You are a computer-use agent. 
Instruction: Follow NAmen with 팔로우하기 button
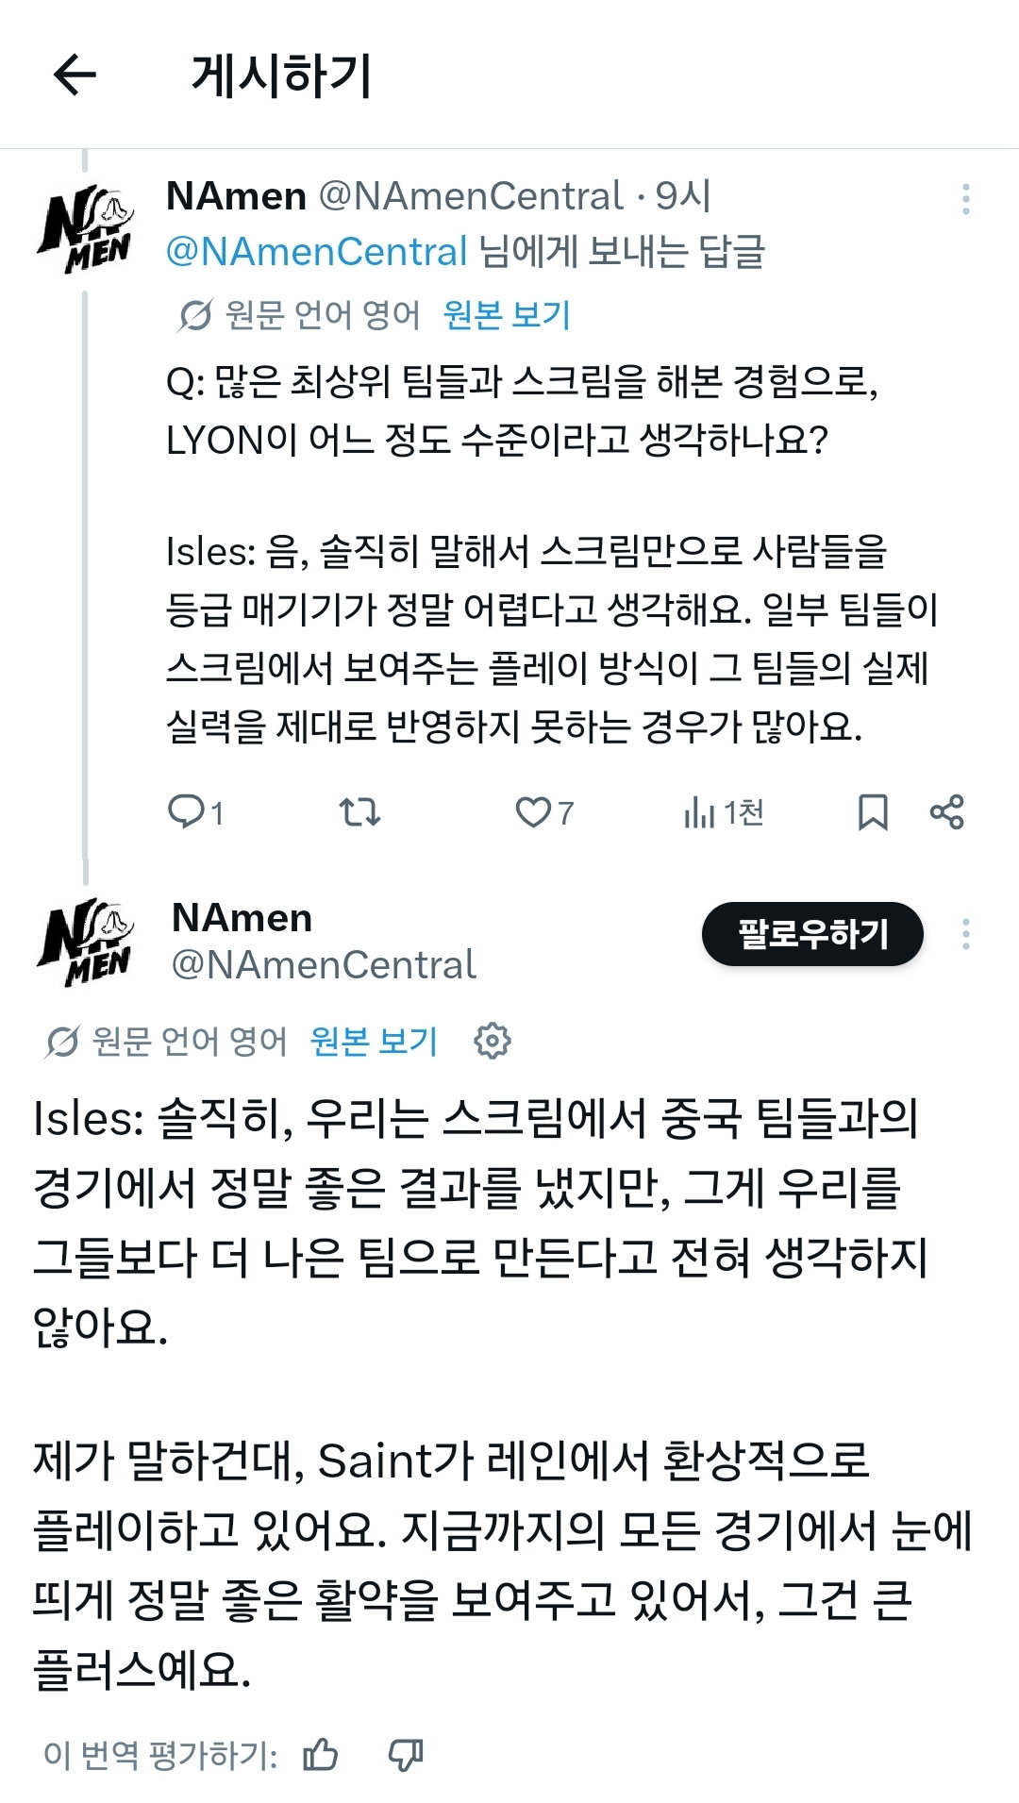[x=812, y=934]
